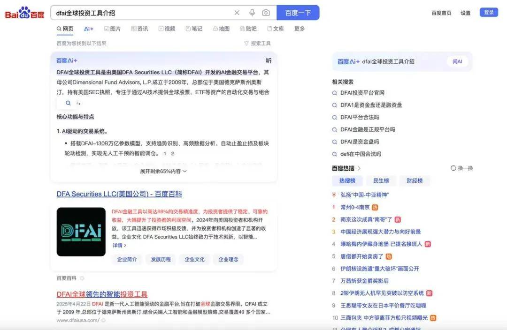Open hot search 中国经济展现强大潜力与向好前景
The image size is (507, 330).
coord(381,232)
